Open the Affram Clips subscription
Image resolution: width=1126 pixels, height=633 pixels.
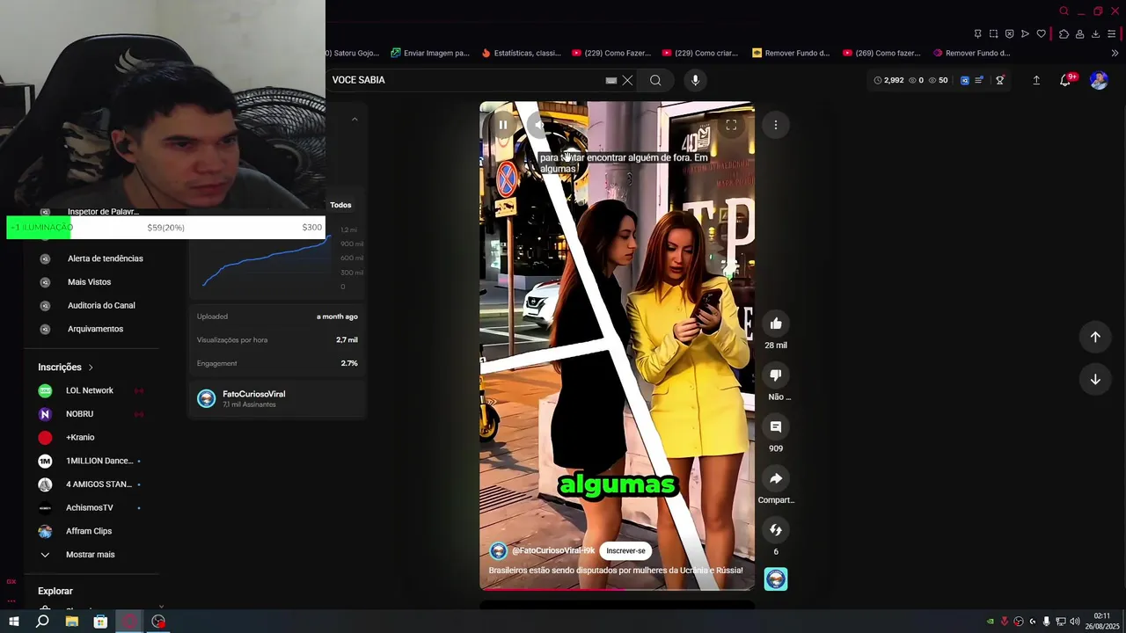(91, 531)
